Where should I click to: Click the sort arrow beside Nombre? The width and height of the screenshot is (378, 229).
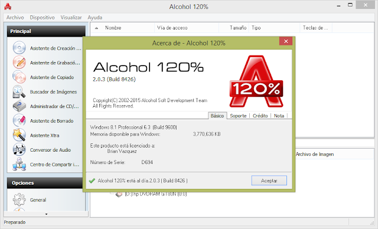(96, 28)
